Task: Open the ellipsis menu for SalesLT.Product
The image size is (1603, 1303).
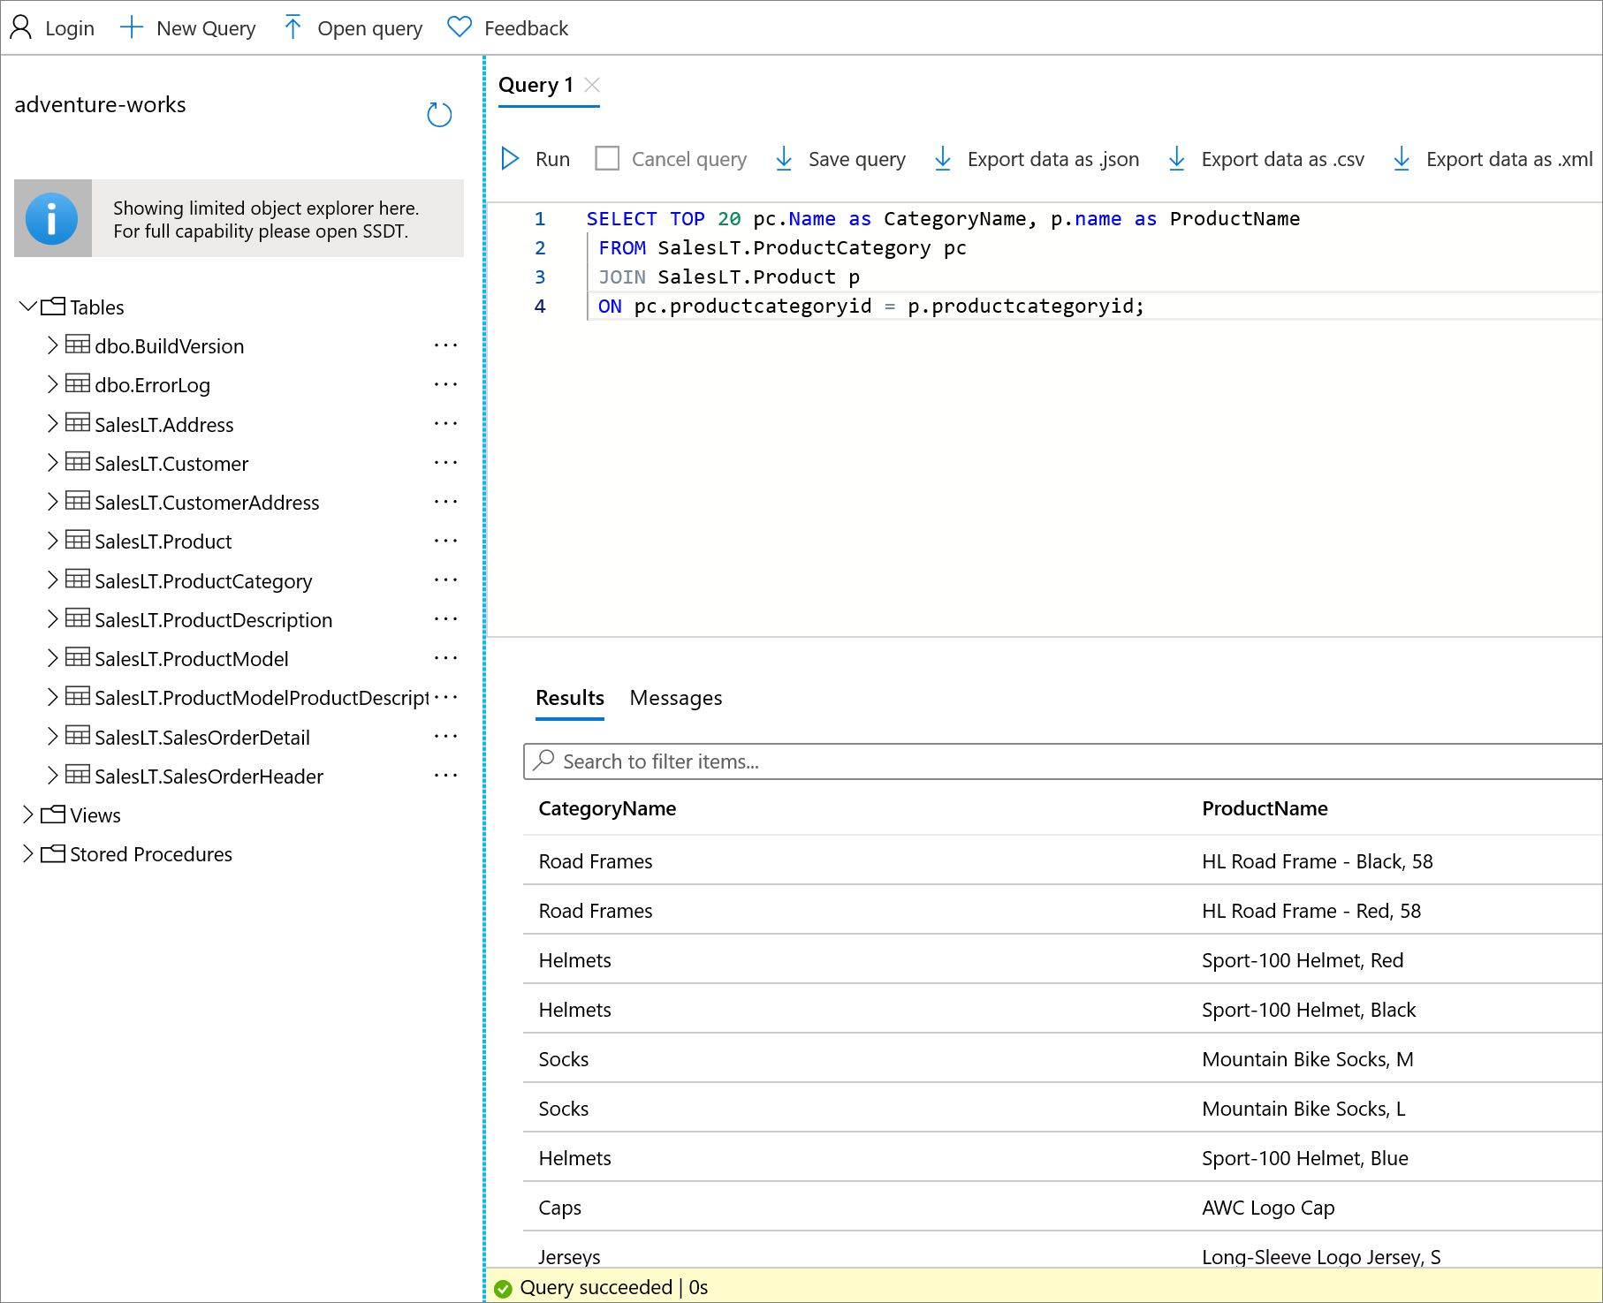Action: tap(445, 542)
